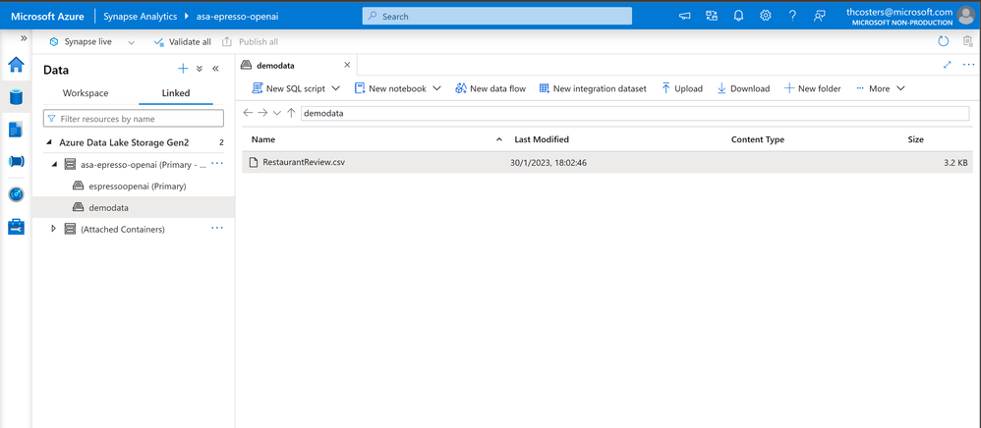Sort by Content Type column header
The width and height of the screenshot is (981, 428).
click(x=758, y=139)
